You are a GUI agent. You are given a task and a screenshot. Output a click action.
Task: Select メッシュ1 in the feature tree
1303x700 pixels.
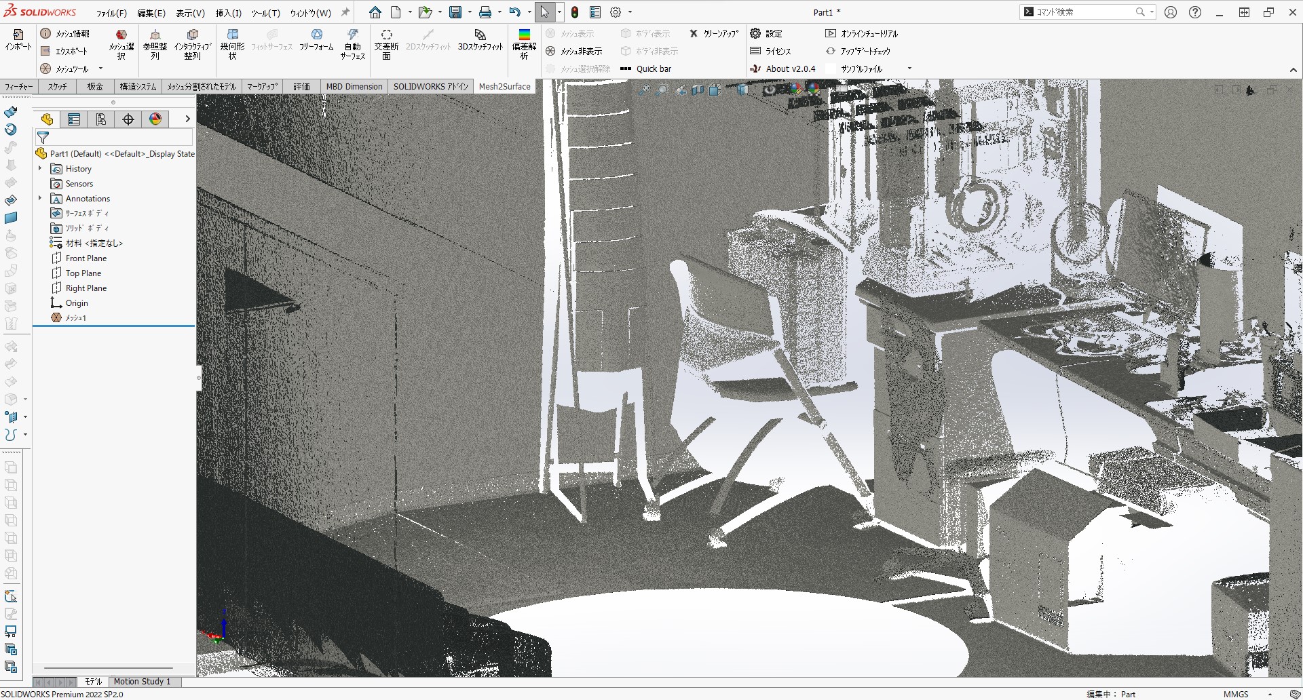click(x=75, y=317)
